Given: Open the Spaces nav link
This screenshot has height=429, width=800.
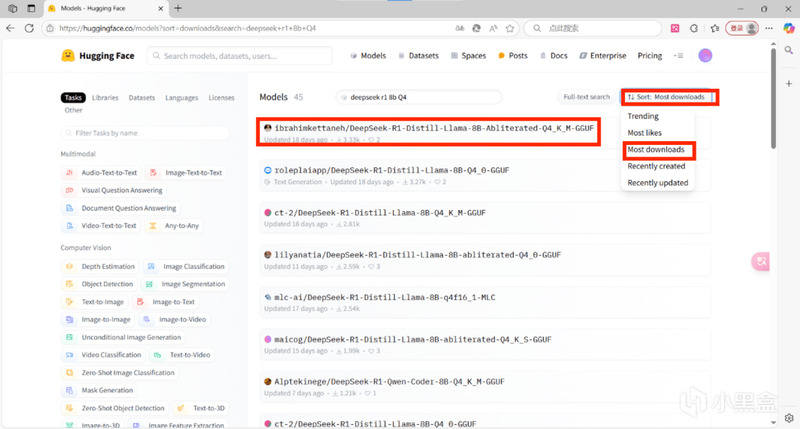Looking at the screenshot, I should coord(468,56).
